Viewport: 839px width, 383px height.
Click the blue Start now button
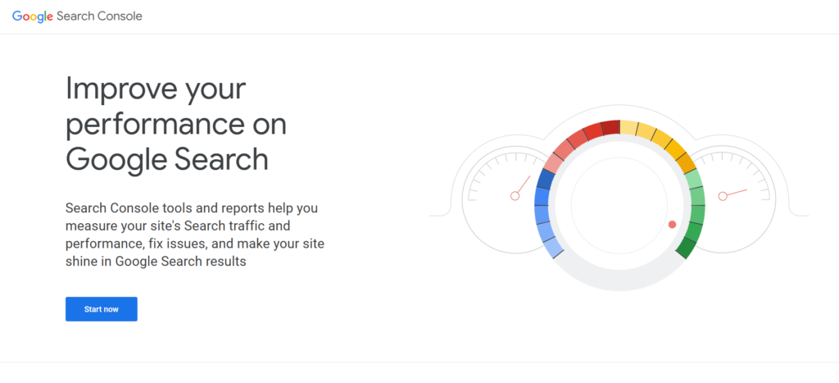click(x=102, y=309)
